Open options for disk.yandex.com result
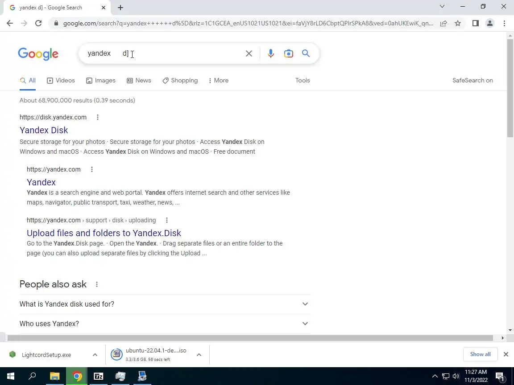 click(x=97, y=117)
